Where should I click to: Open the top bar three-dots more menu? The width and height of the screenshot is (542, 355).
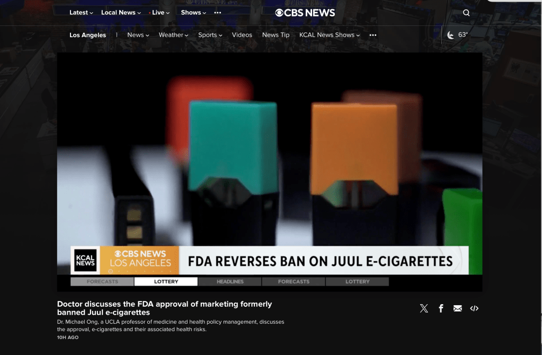[218, 13]
